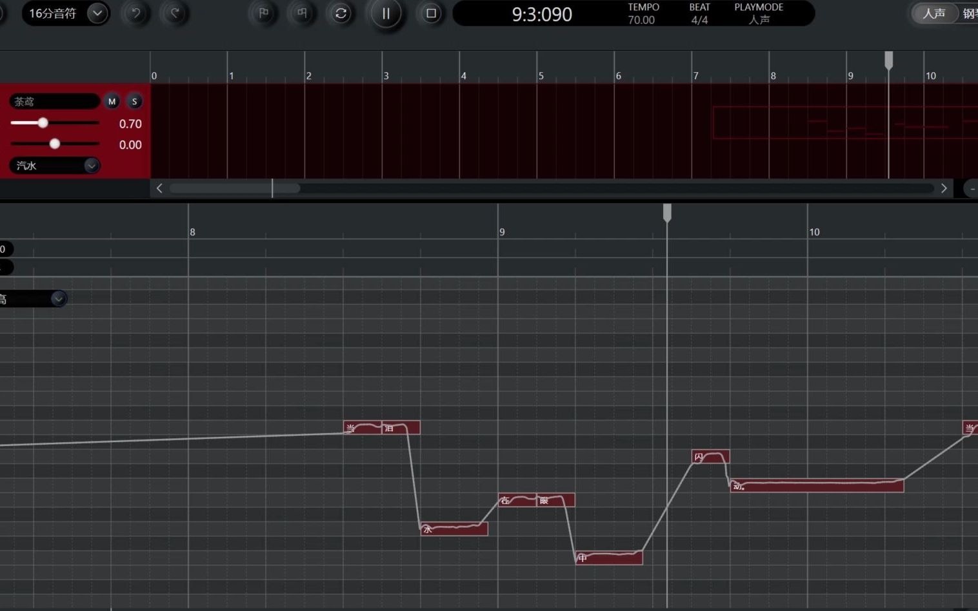Toggle loop playback

coord(341,14)
